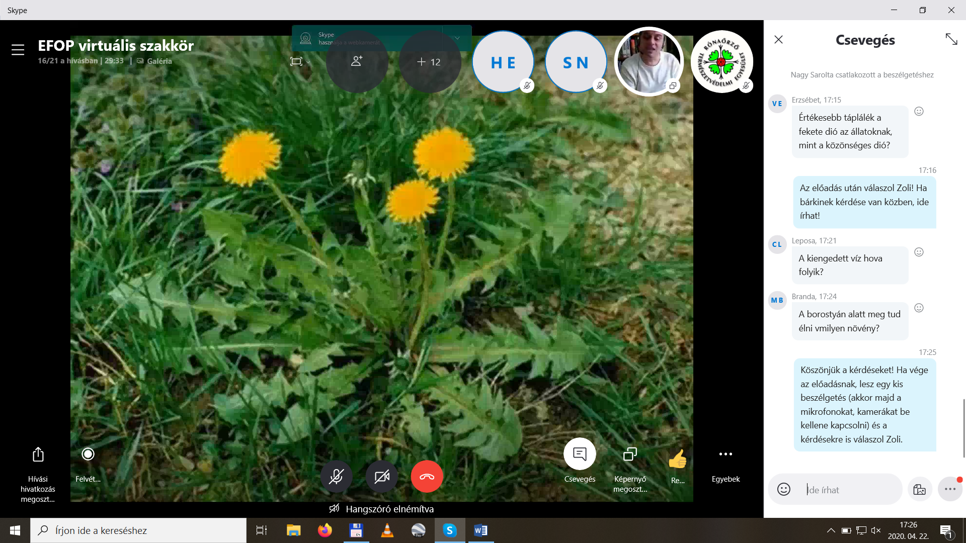Select the Rónaőrző logo participant avatar

[x=721, y=62]
